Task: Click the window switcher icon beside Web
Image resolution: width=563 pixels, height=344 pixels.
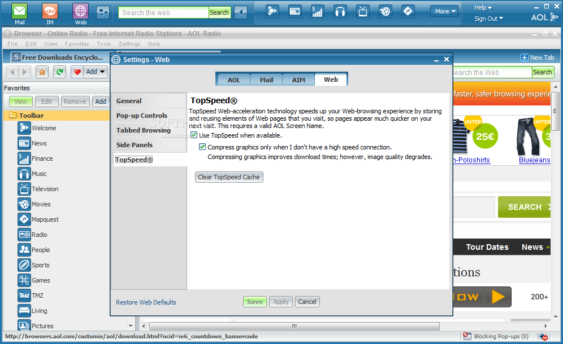Action: click(x=103, y=12)
